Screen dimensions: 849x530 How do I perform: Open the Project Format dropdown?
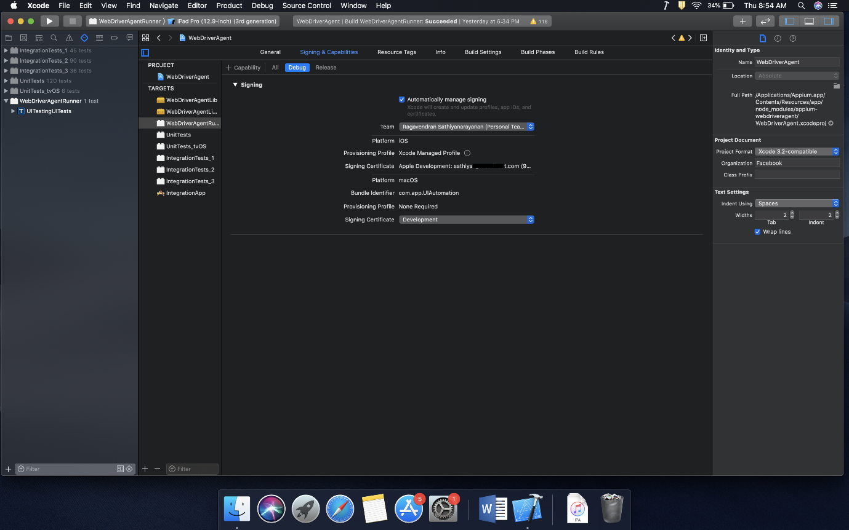point(797,151)
